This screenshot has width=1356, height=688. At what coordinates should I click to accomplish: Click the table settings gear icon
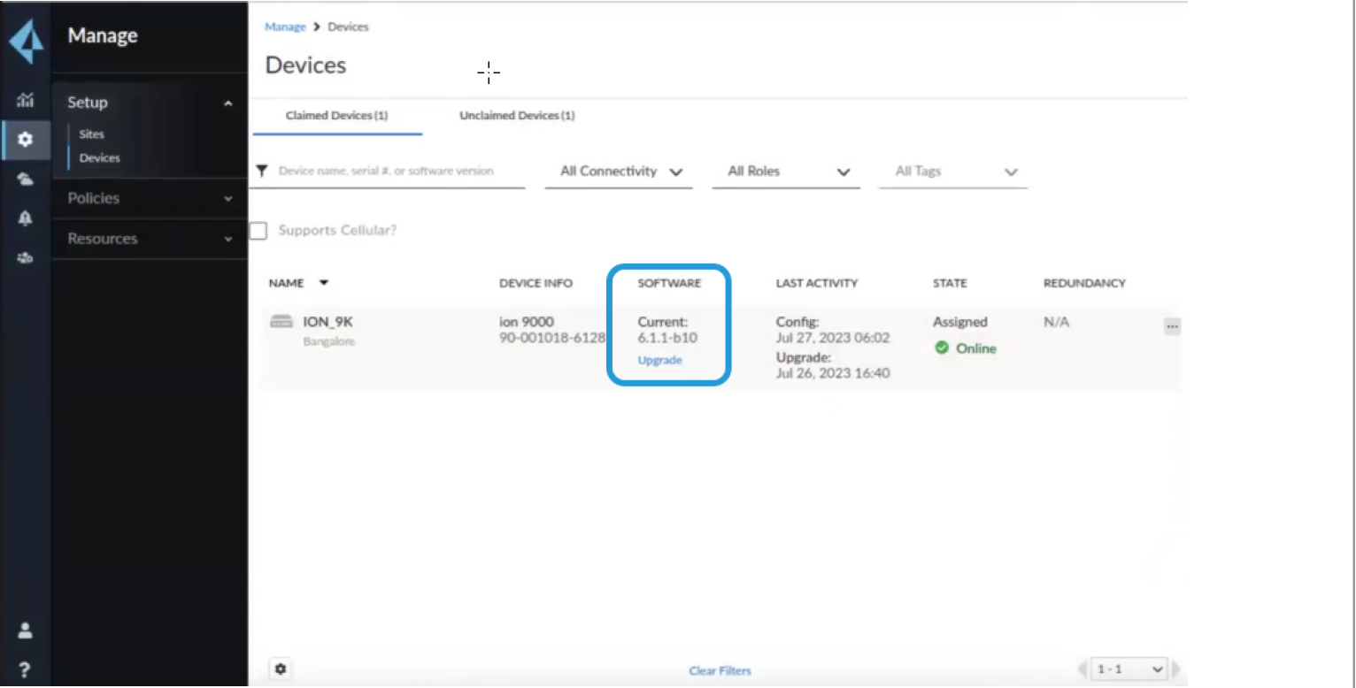click(281, 669)
